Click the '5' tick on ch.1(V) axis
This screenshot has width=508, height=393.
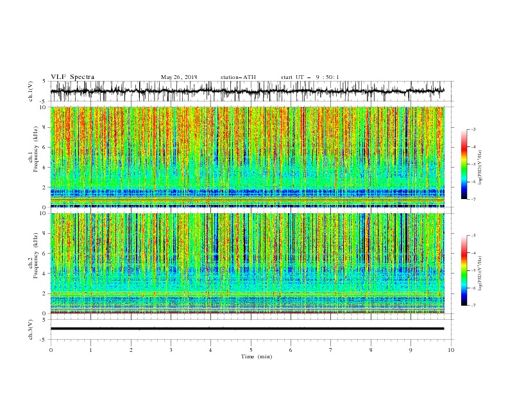[44, 81]
